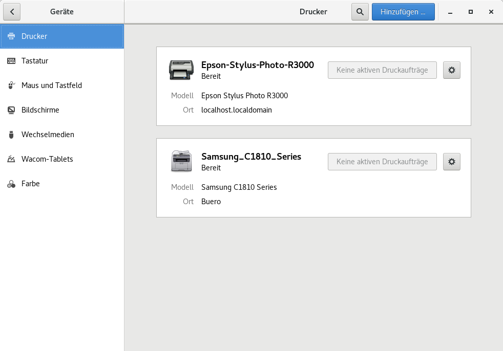The height and width of the screenshot is (351, 503).
Task: Click Epson's Keine aktiven Druckaufträge button
Action: 382,70
